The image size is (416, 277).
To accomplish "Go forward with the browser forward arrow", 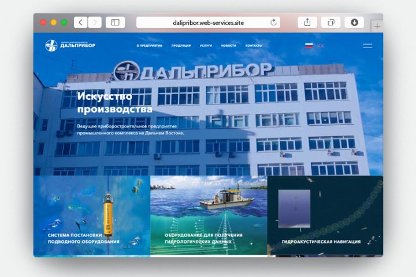I will point(95,23).
